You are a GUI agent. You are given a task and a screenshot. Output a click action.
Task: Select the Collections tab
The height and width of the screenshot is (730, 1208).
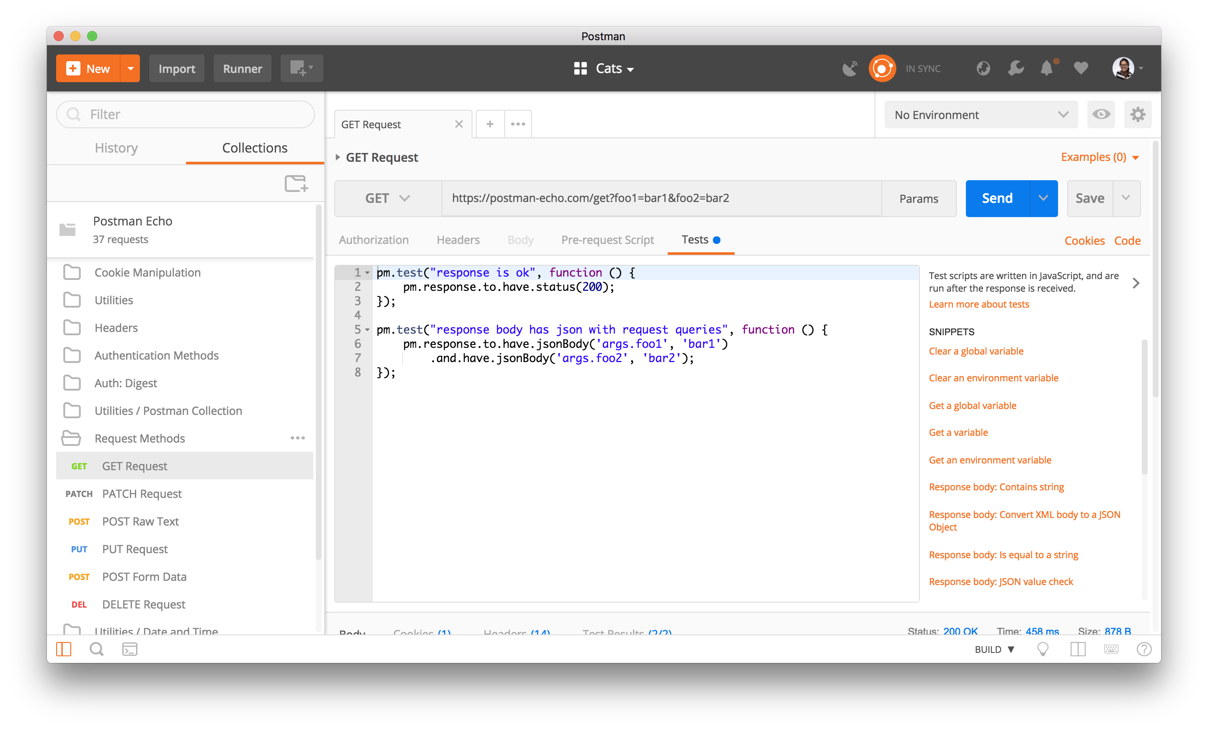[x=254, y=148]
